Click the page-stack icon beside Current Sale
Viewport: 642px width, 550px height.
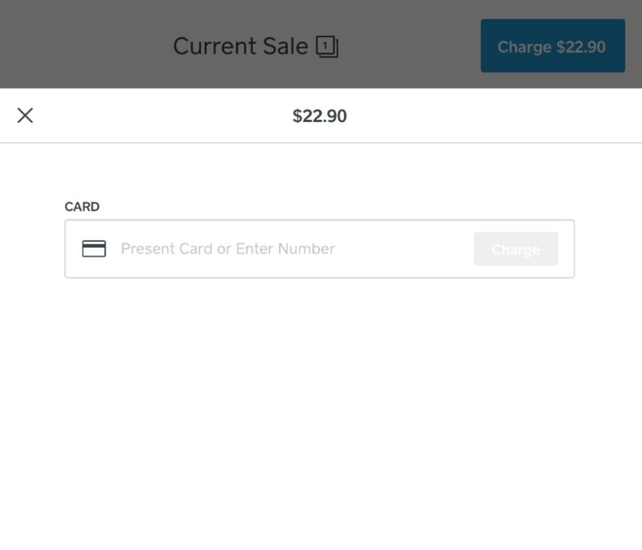(x=329, y=45)
